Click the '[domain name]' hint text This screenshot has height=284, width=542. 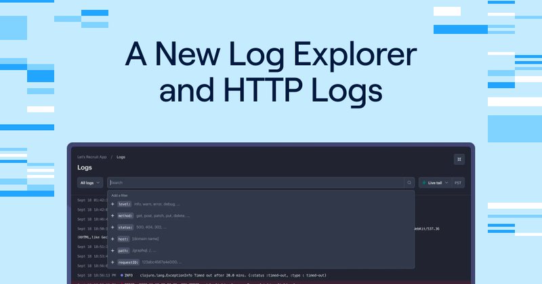(x=146, y=239)
